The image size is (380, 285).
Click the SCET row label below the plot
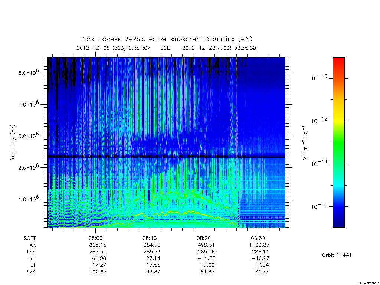(x=30, y=238)
